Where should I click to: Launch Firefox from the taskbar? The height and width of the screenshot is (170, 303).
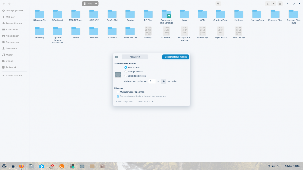(22, 166)
